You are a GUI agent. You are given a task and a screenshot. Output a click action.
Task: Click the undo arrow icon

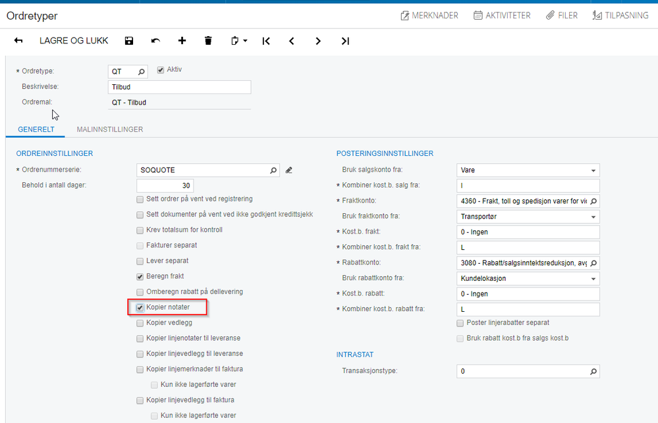coord(155,41)
